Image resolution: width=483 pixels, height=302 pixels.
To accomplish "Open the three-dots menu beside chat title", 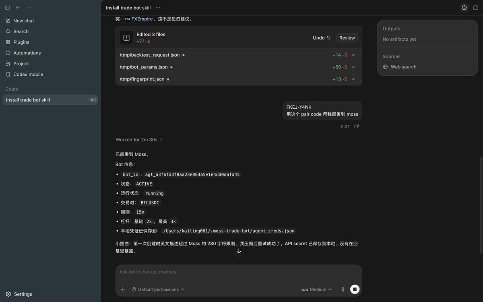I will 158,8.
